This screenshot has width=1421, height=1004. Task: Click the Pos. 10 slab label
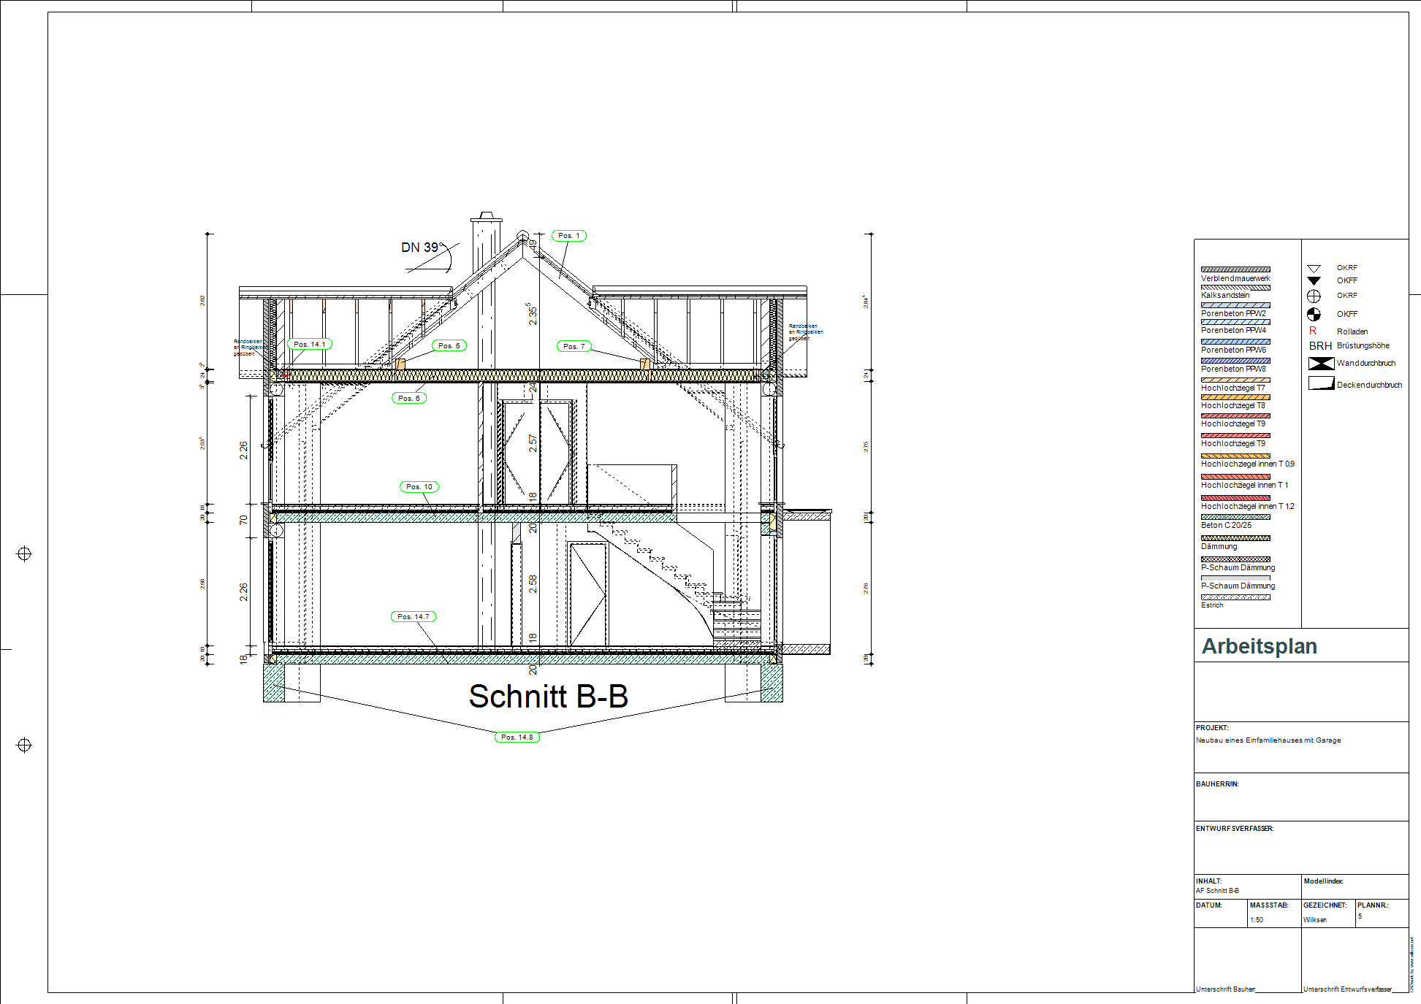click(x=419, y=487)
